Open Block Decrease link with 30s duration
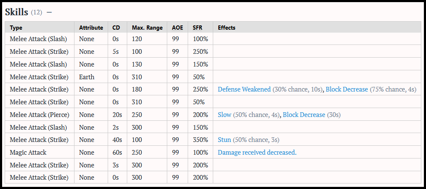This screenshot has width=426, height=189. click(x=304, y=115)
